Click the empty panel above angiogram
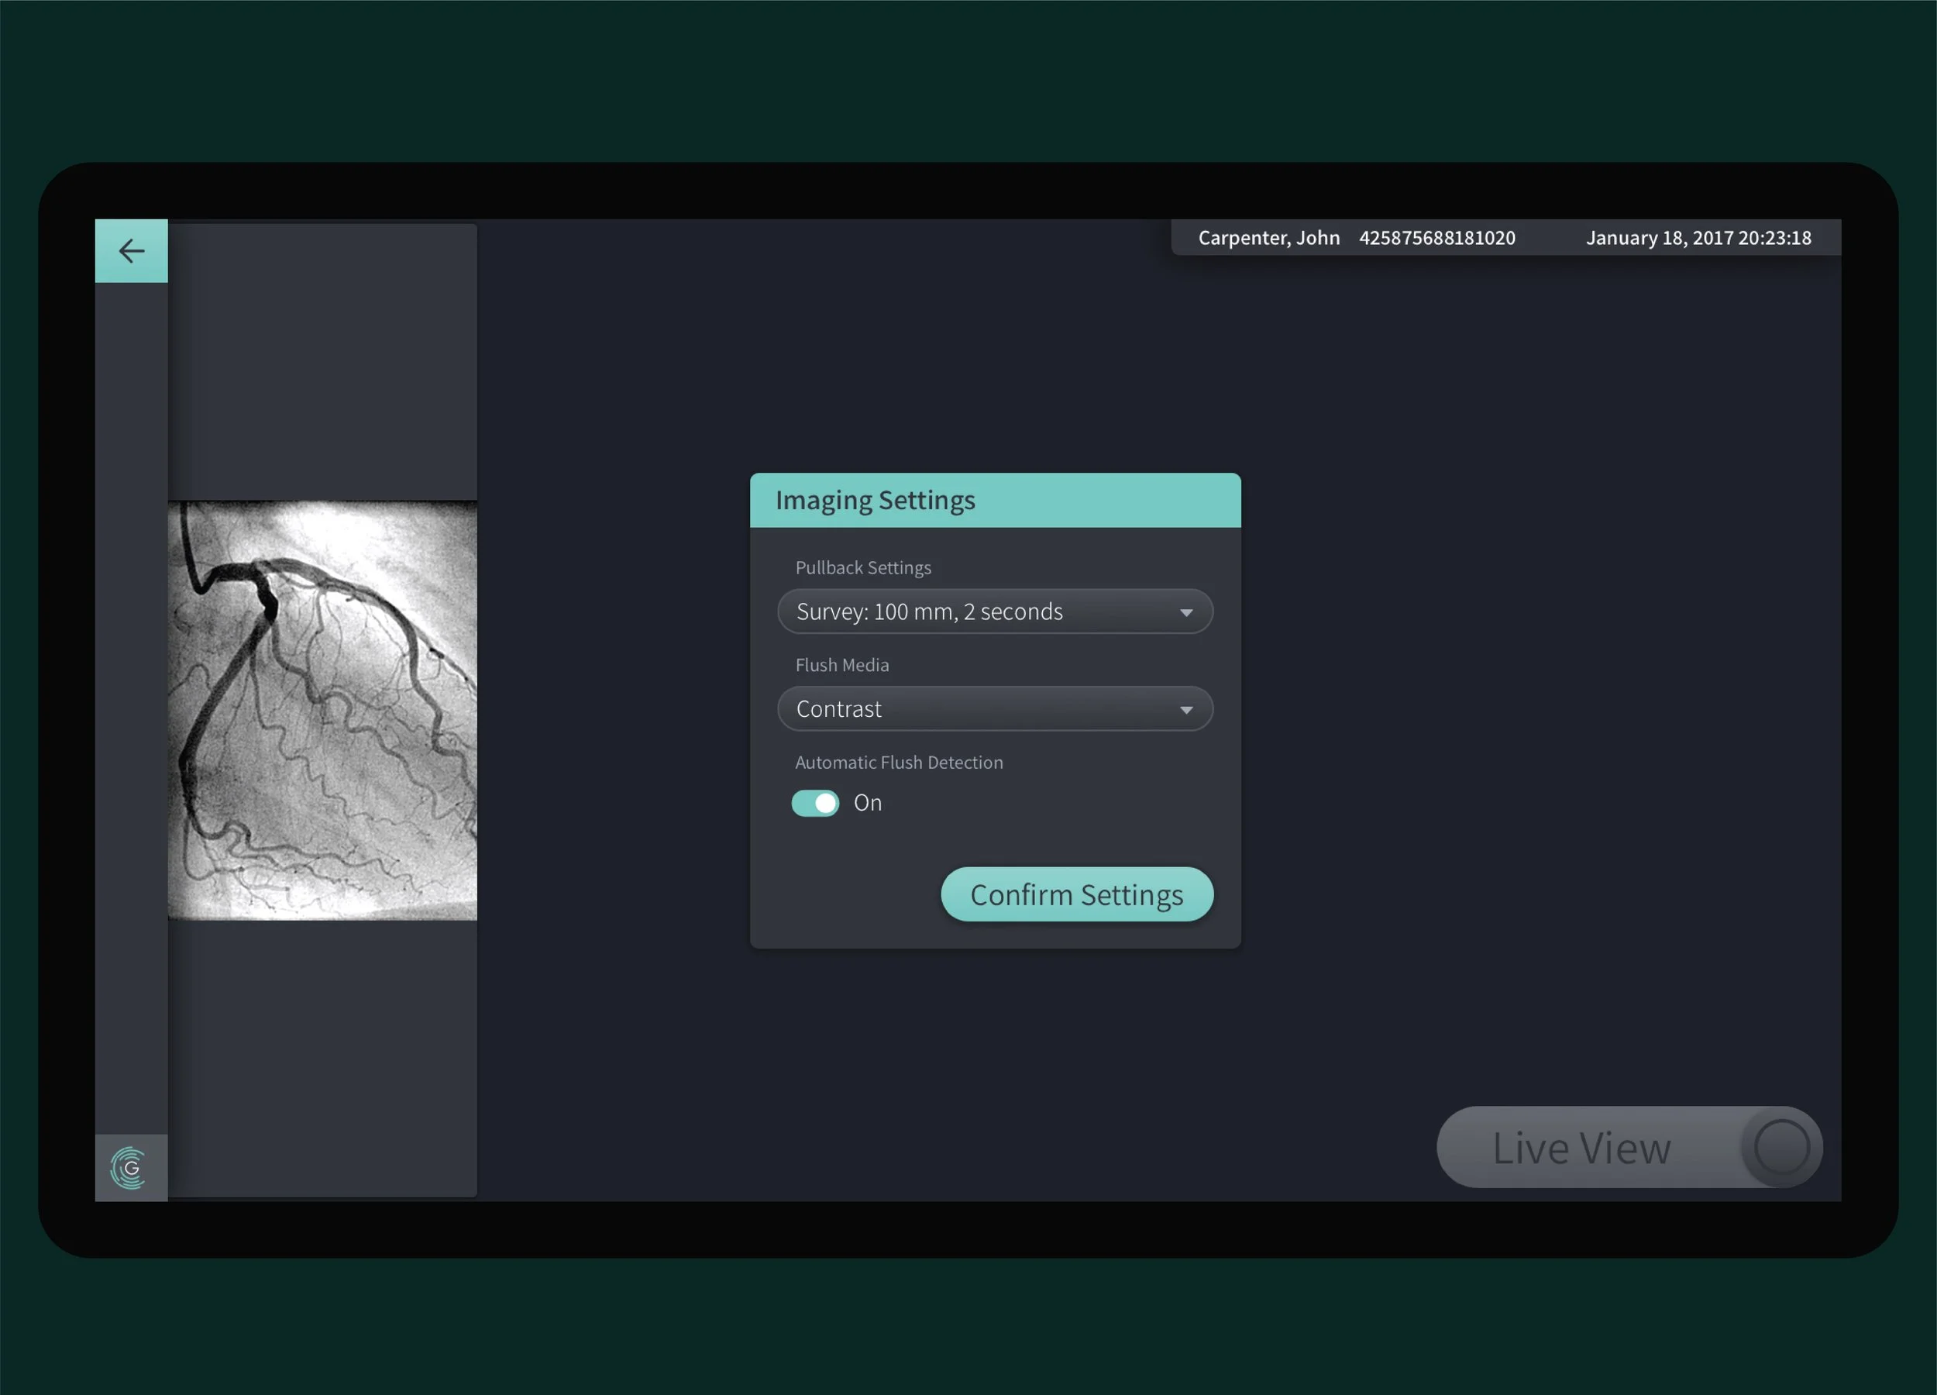This screenshot has height=1395, width=1937. 322,363
